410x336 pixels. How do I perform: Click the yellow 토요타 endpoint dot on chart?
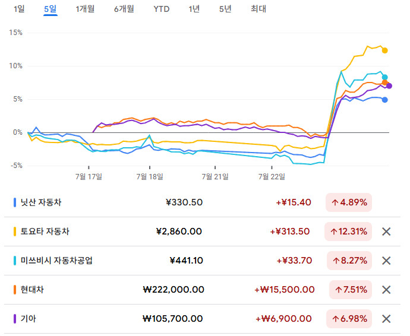385,50
